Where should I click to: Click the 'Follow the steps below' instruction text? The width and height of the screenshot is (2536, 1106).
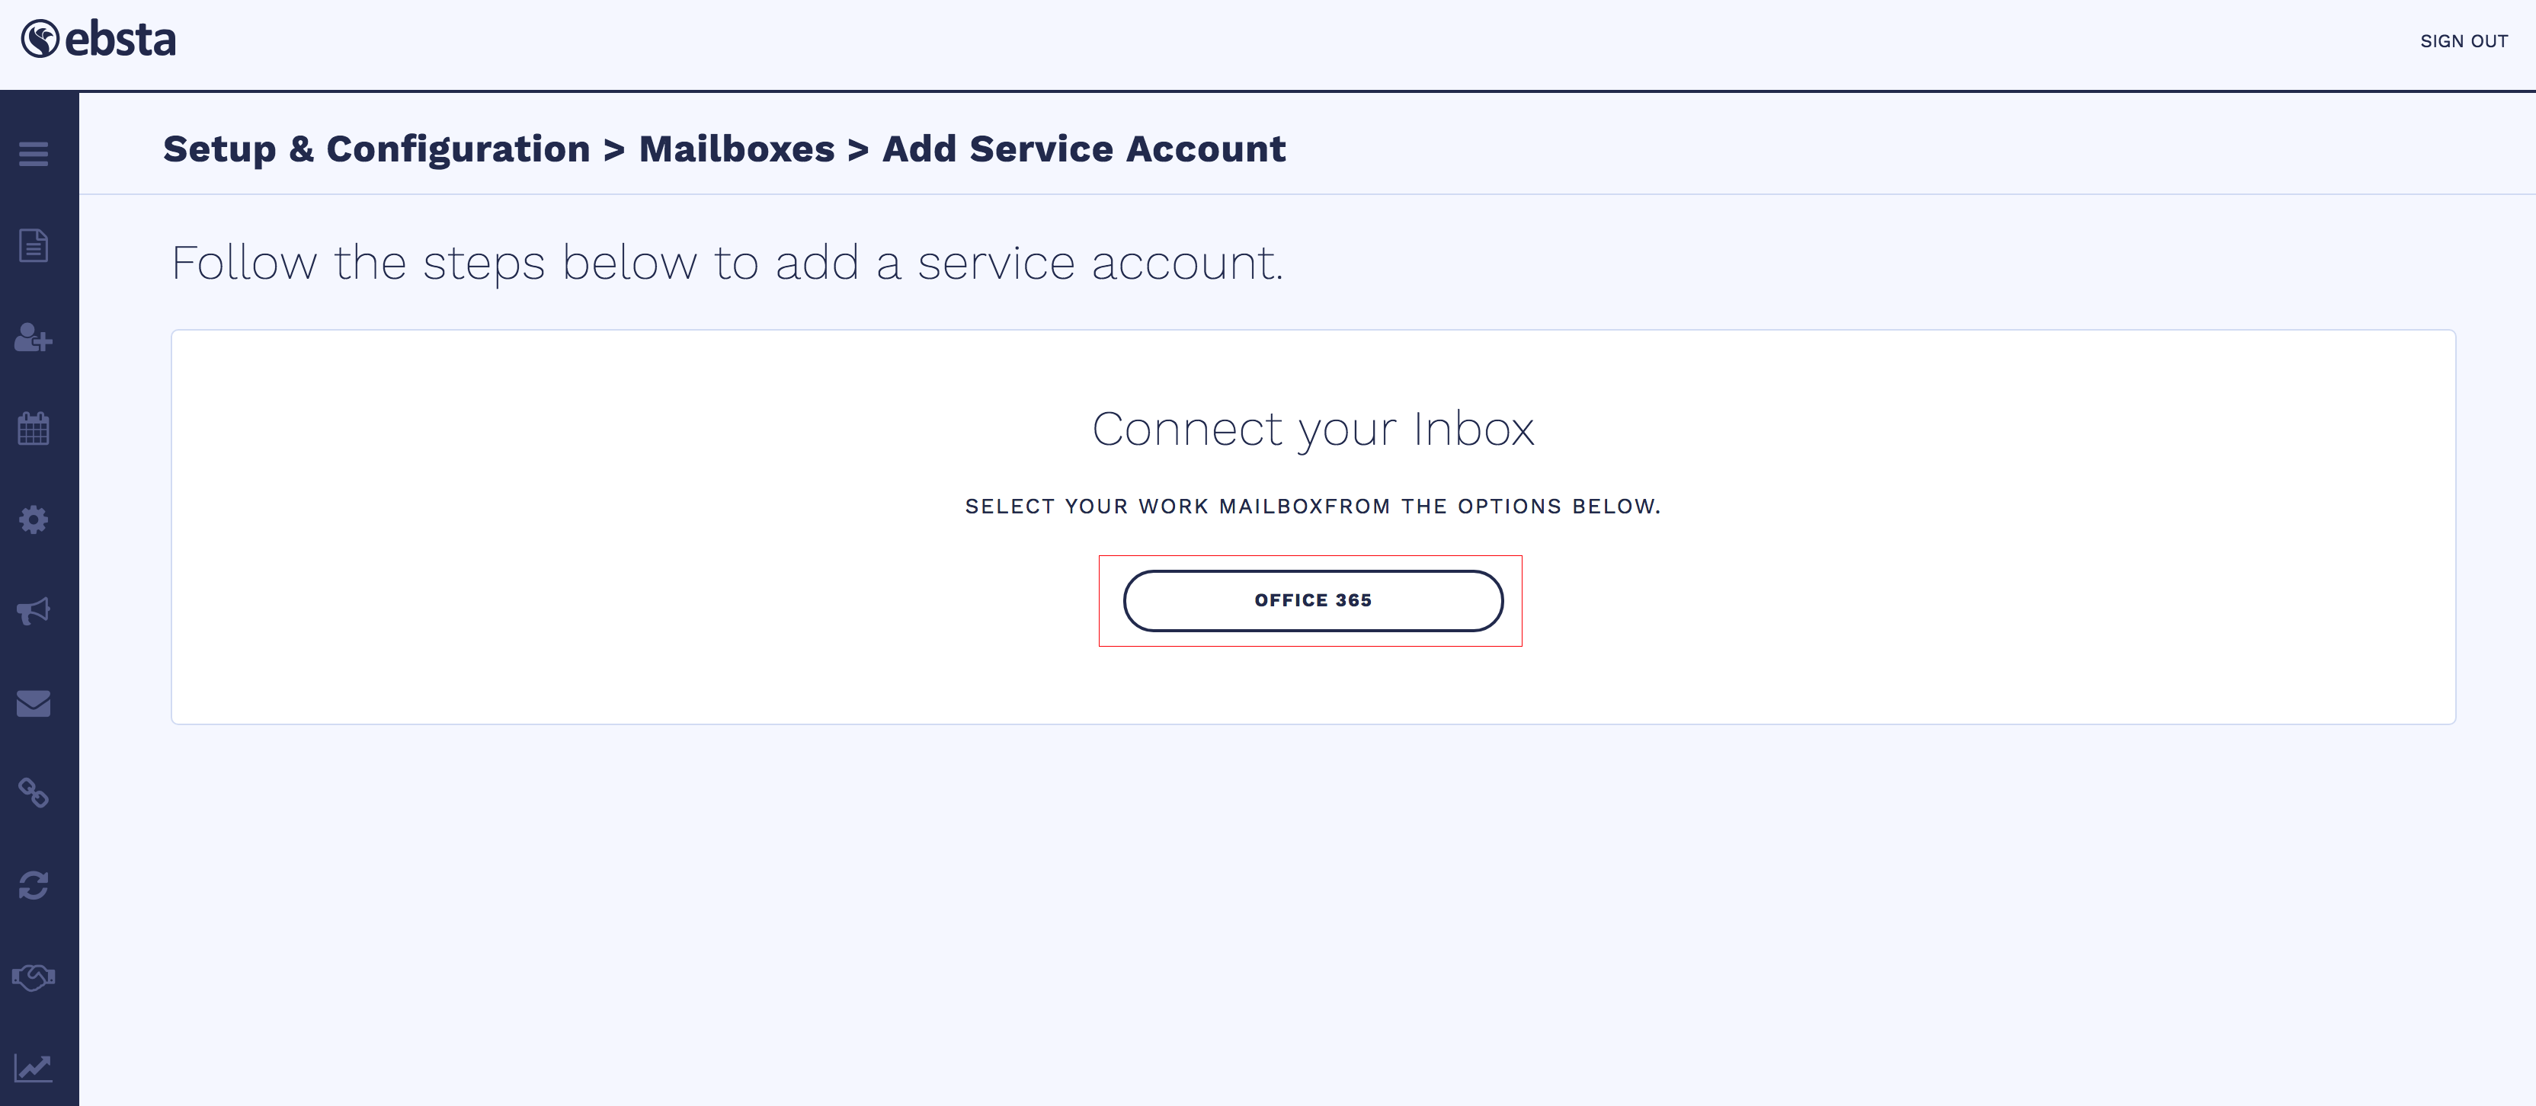726,264
